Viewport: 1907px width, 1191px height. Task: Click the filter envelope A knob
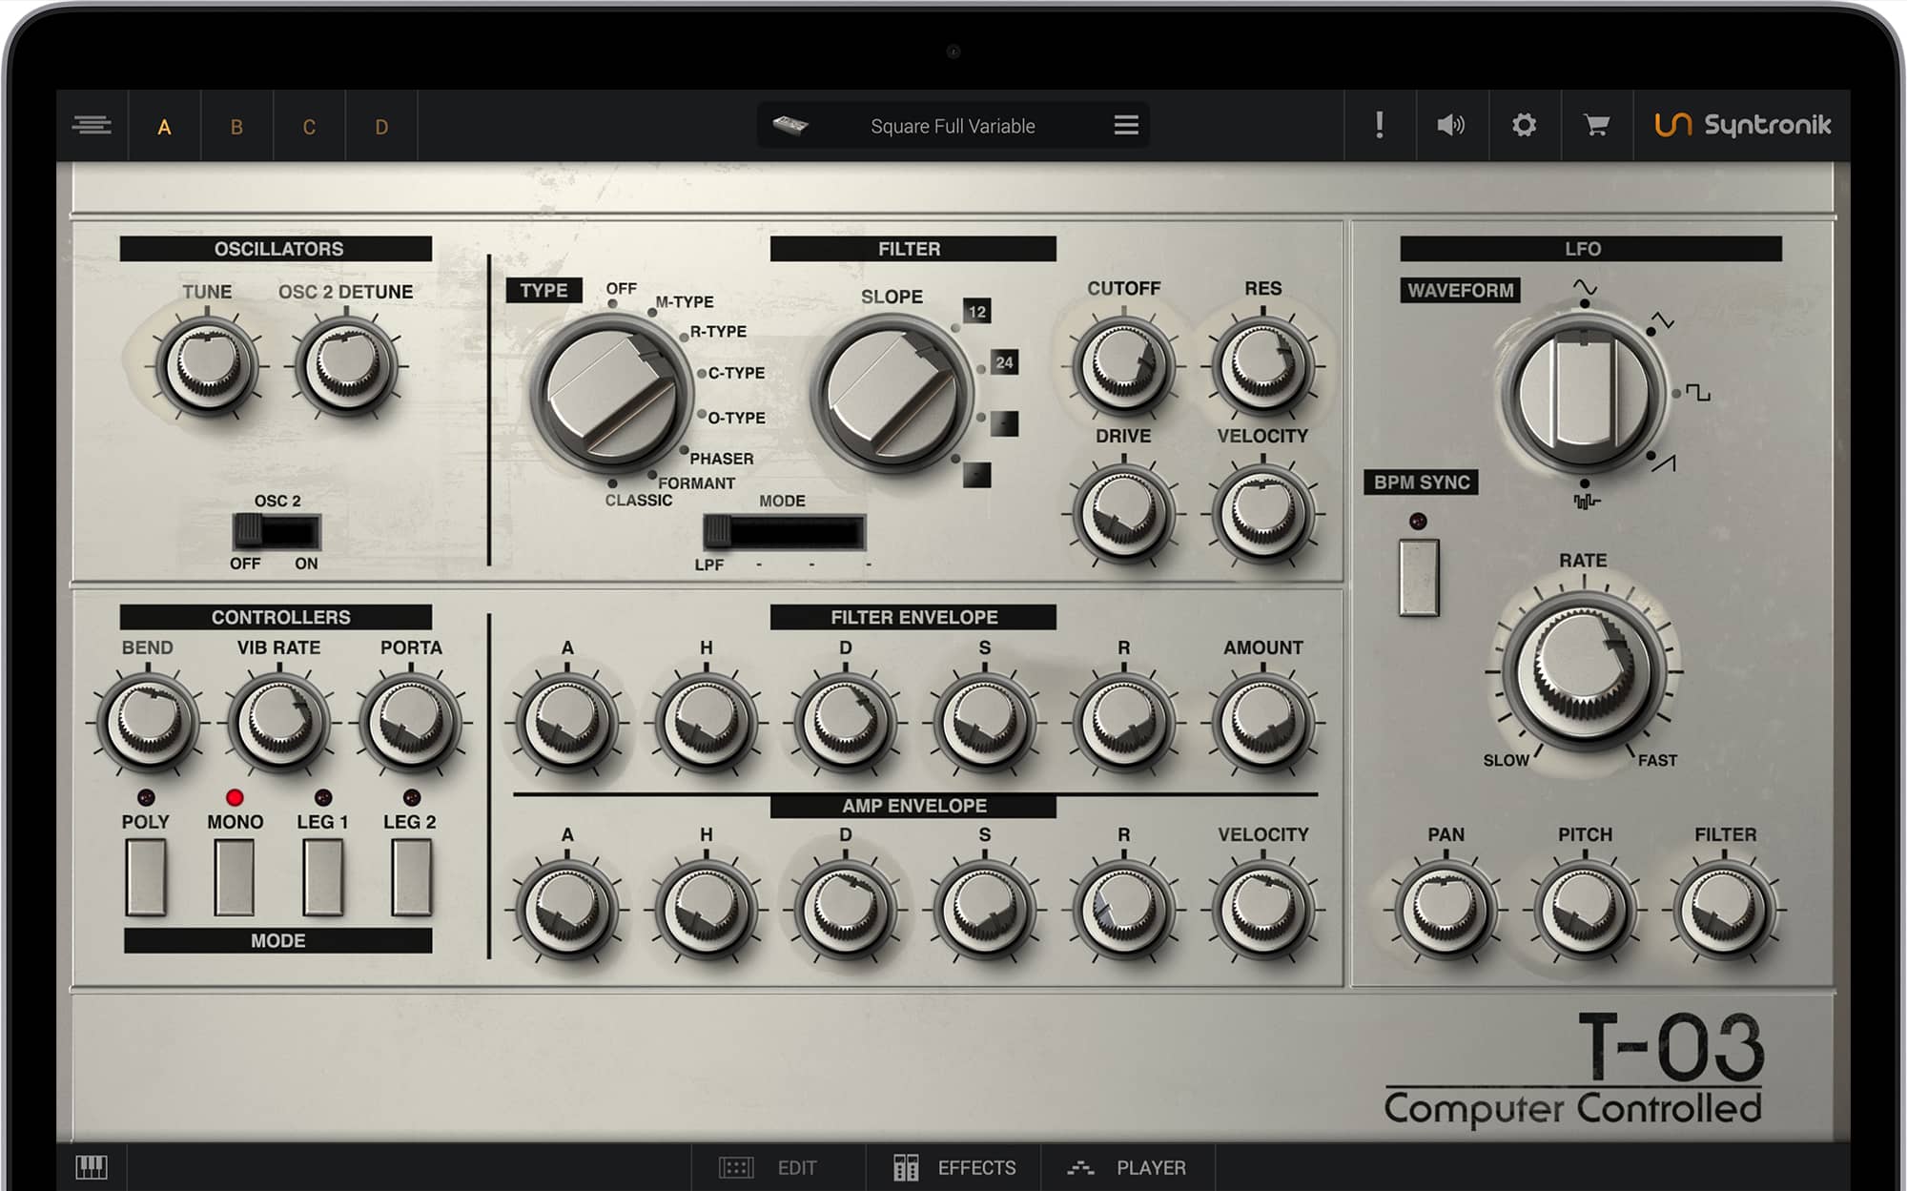[x=566, y=723]
